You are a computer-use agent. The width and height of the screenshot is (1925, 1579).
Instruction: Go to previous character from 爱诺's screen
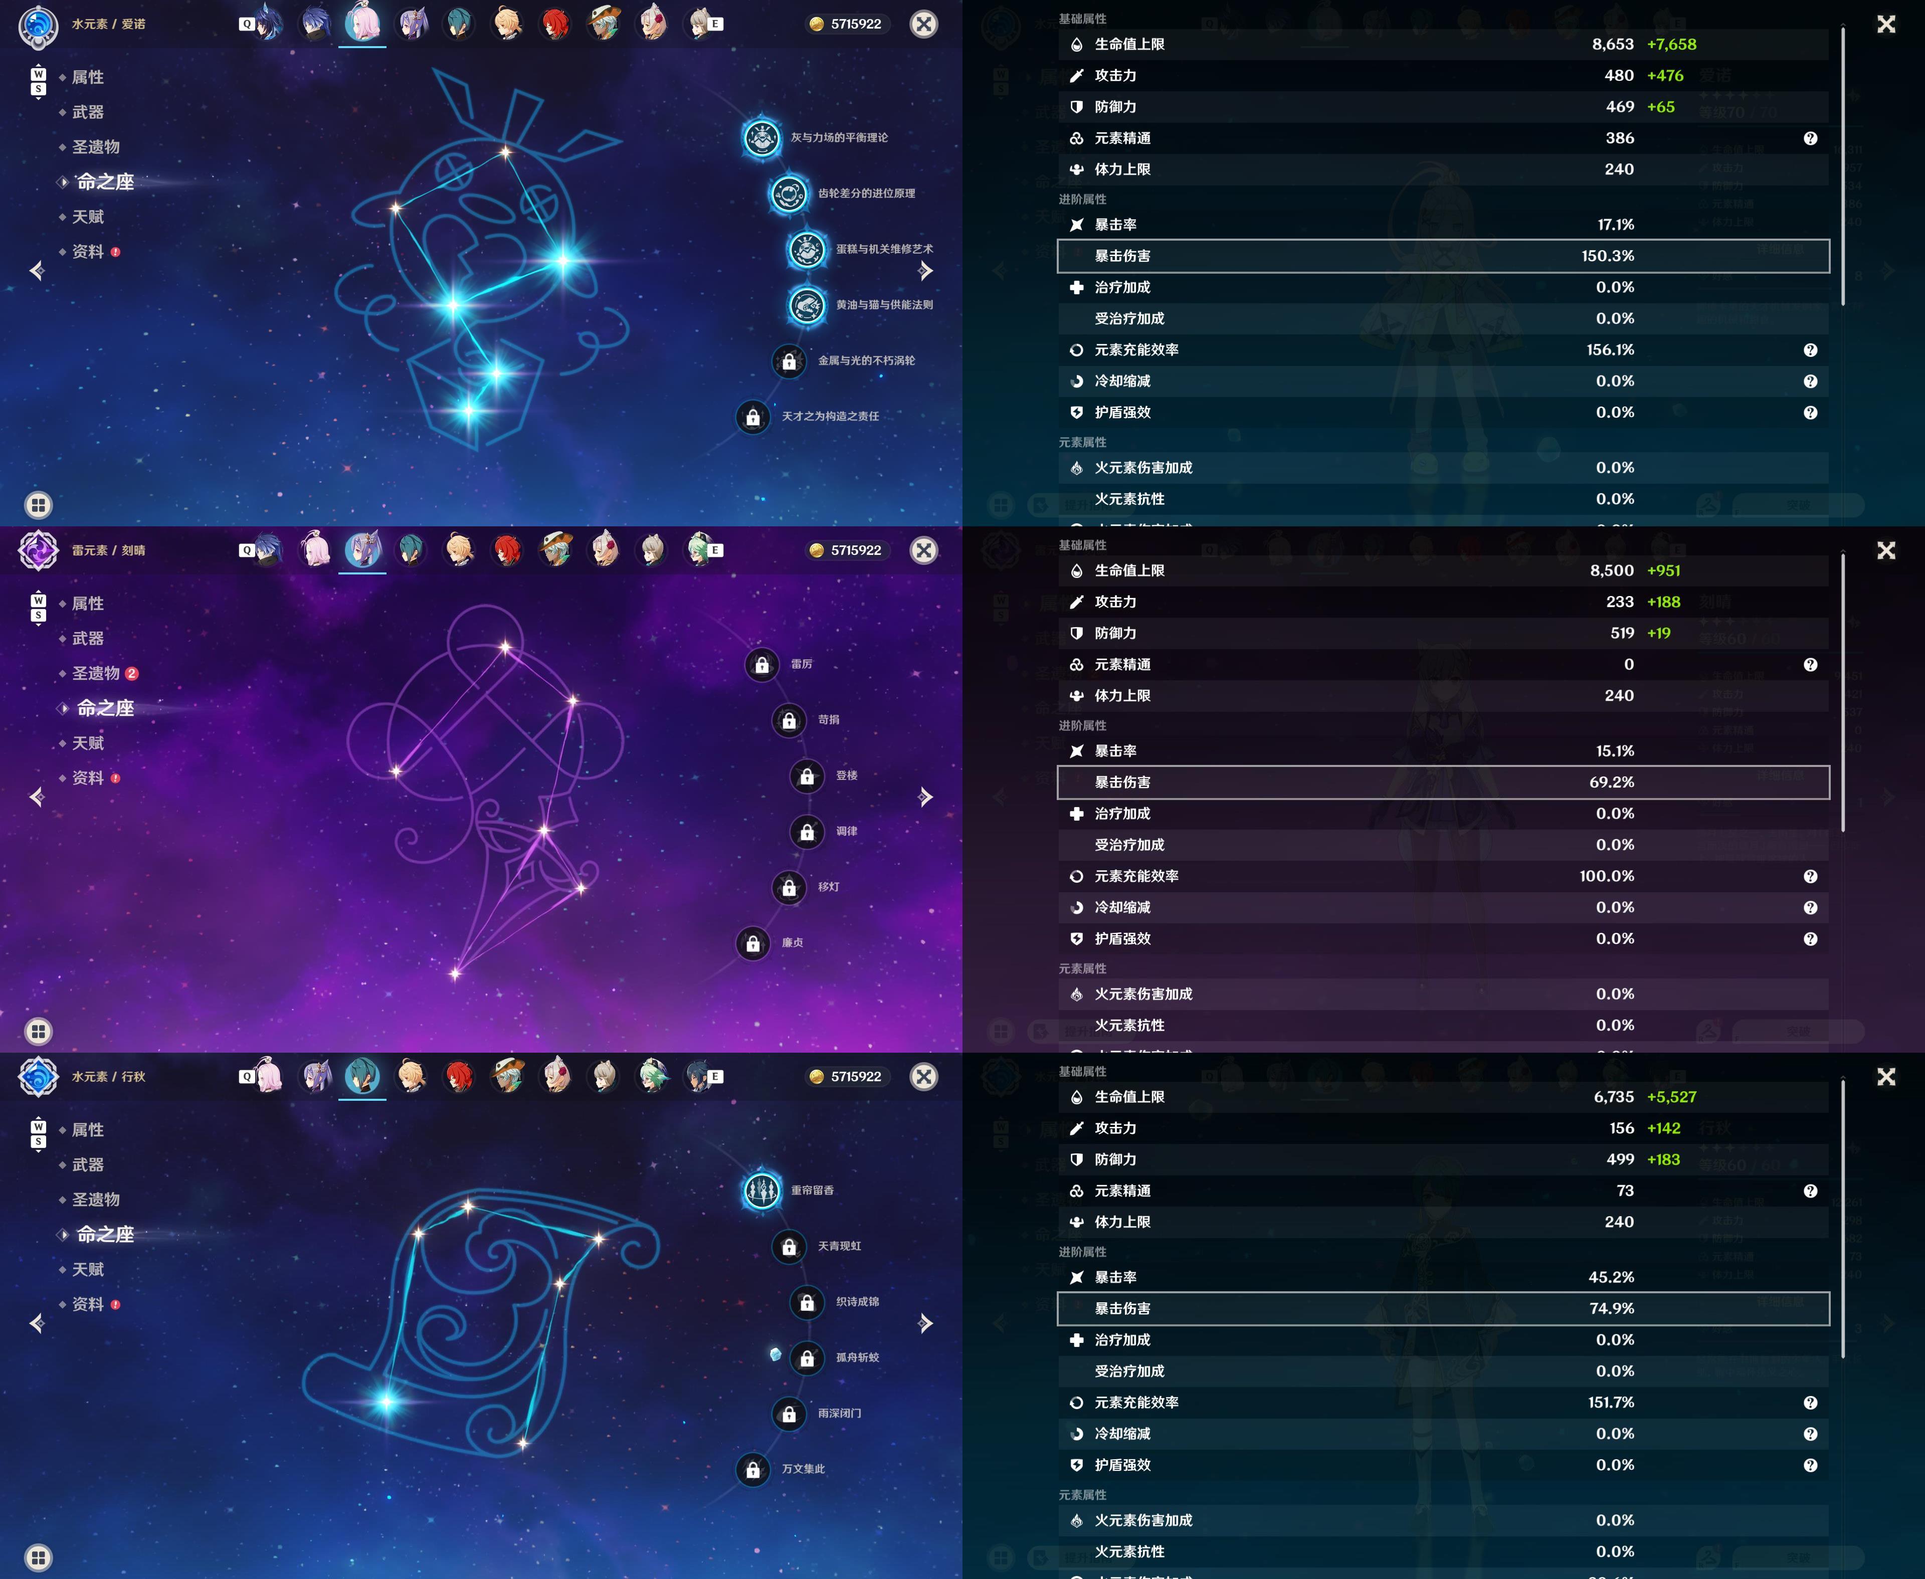[x=37, y=271]
